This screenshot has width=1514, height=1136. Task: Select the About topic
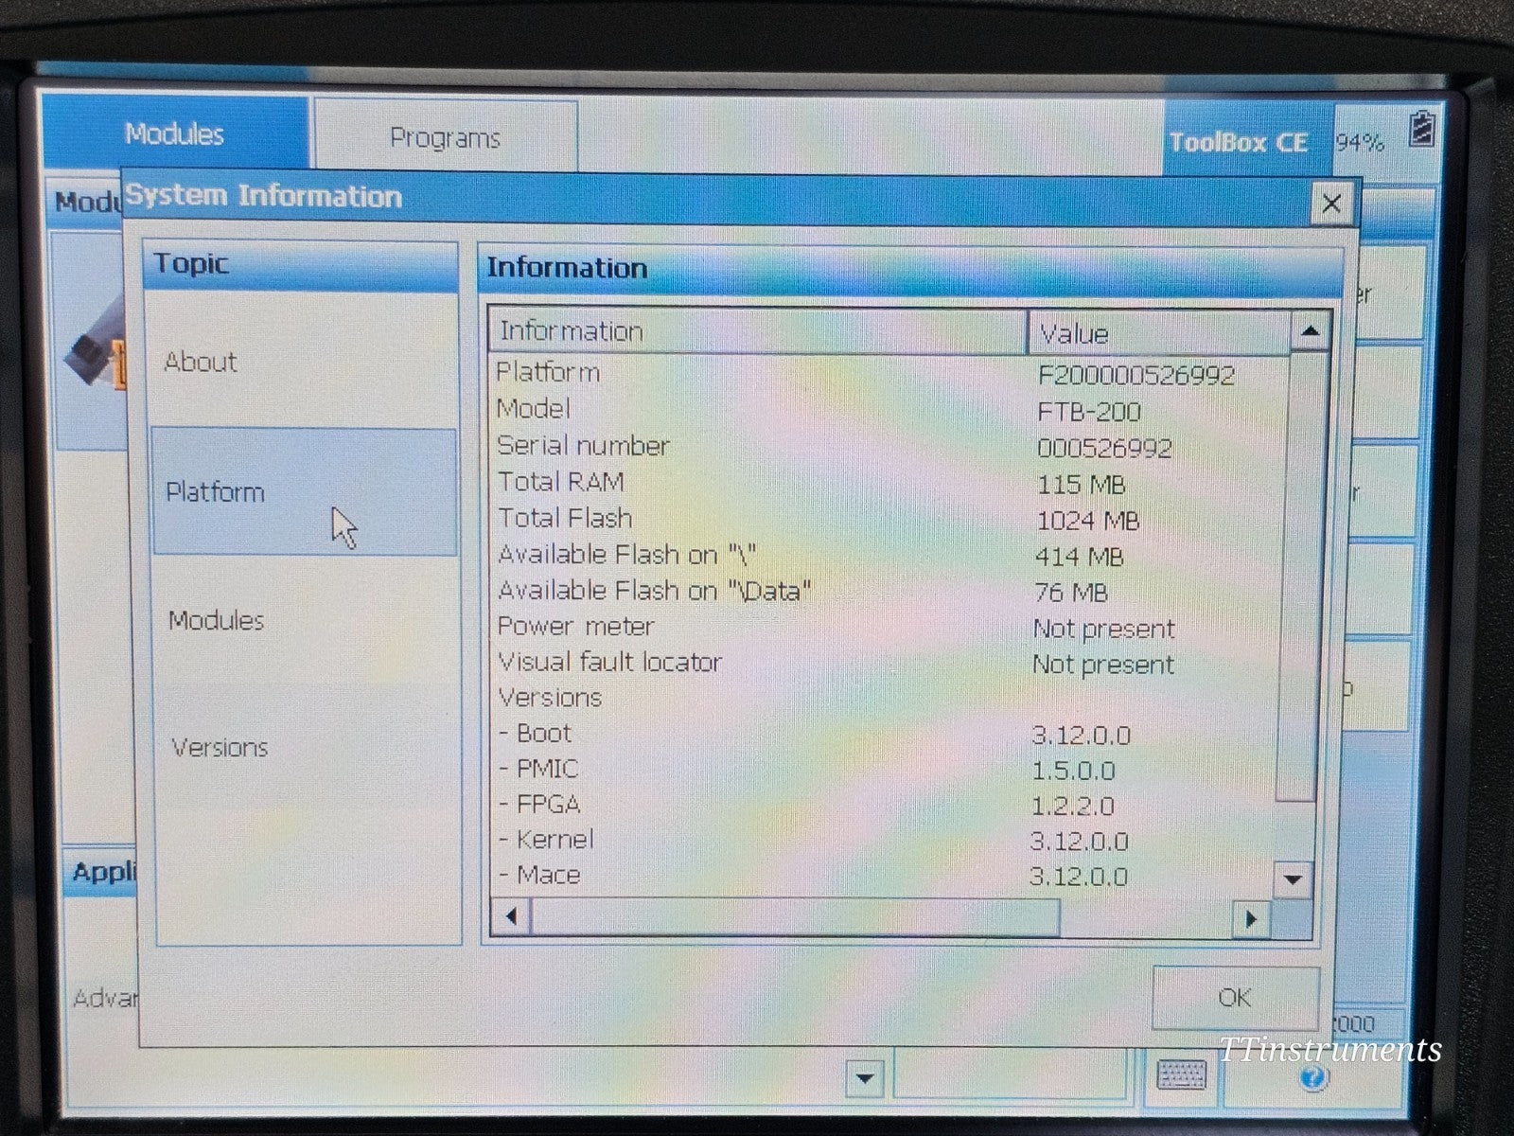coord(201,363)
